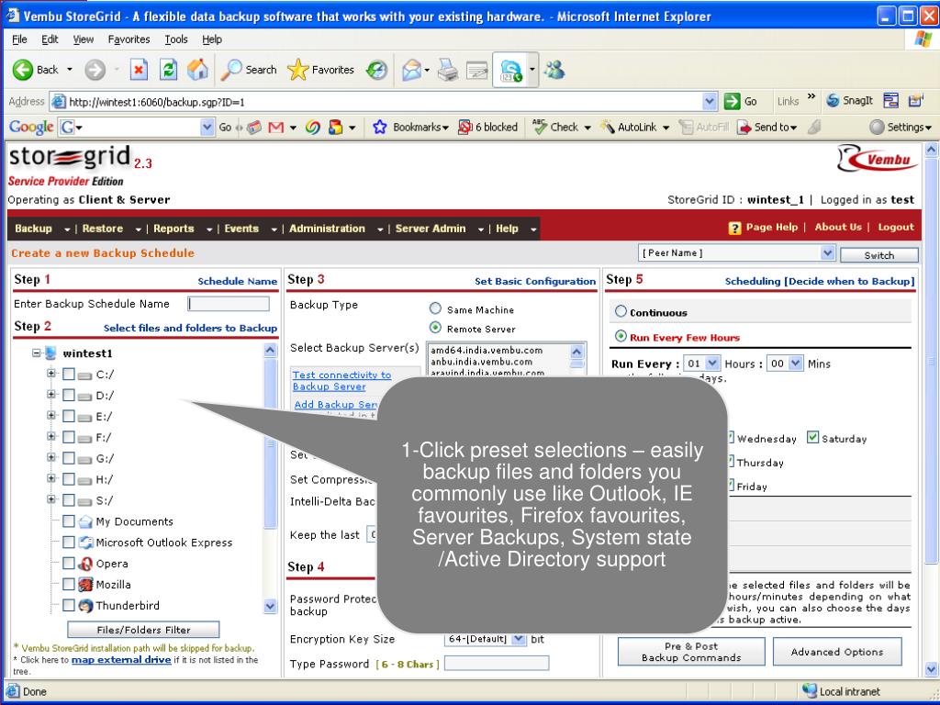Open the IE Tools menu
Image resolution: width=940 pixels, height=705 pixels.
pos(176,39)
